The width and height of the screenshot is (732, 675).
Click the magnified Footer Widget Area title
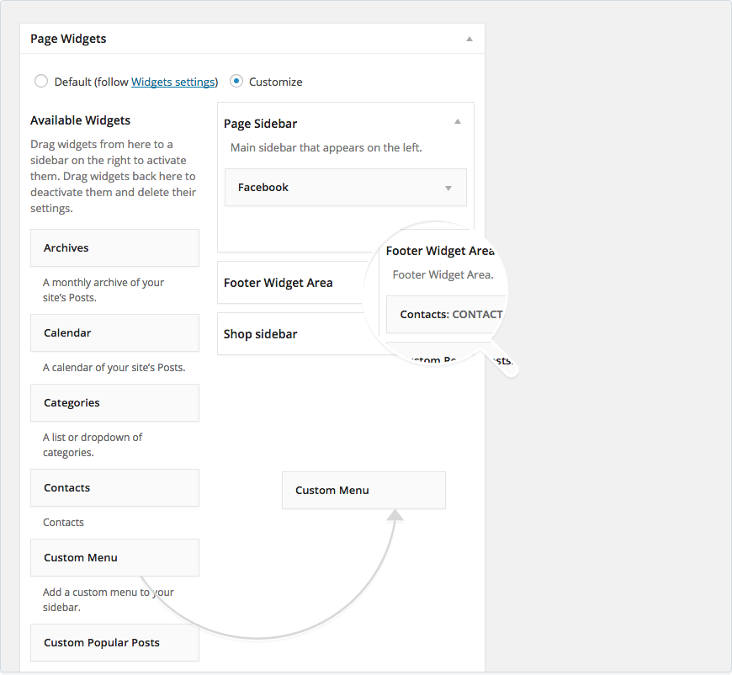(439, 251)
